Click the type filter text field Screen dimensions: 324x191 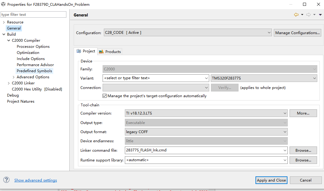pyautogui.click(x=33, y=14)
